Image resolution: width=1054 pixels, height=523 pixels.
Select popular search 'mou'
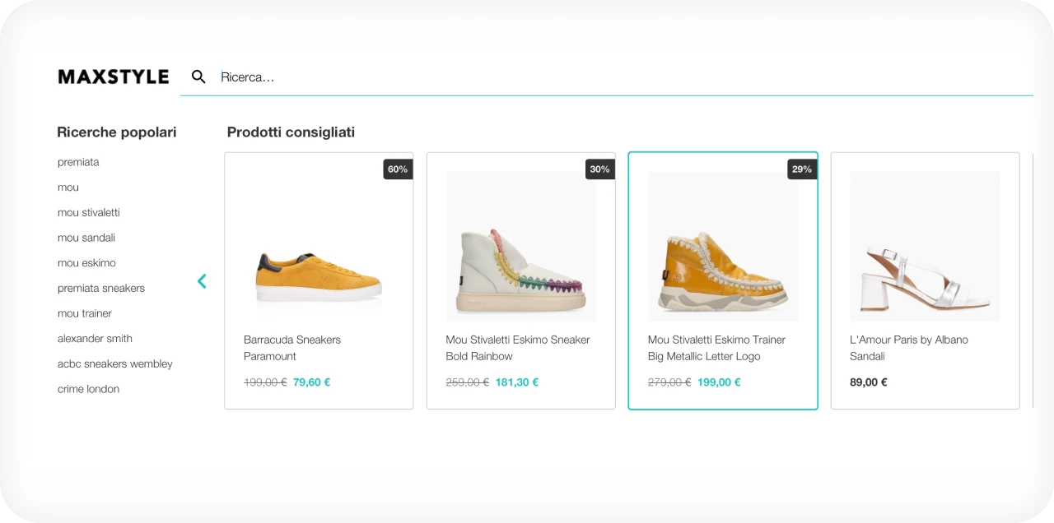tap(68, 187)
